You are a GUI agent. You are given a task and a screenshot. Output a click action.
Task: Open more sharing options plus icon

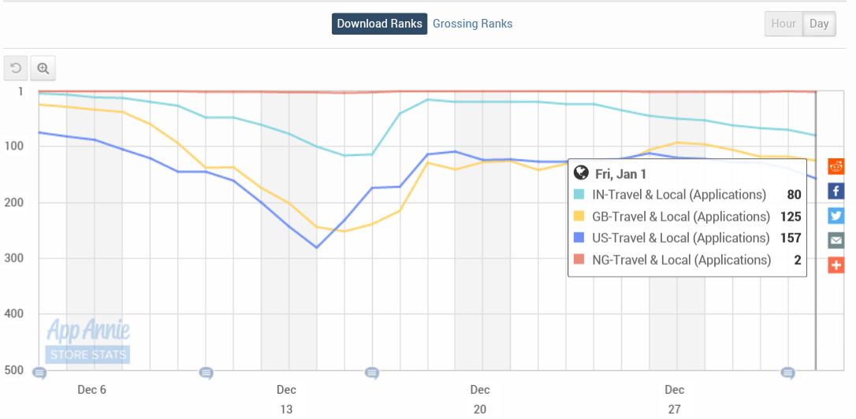pos(836,265)
